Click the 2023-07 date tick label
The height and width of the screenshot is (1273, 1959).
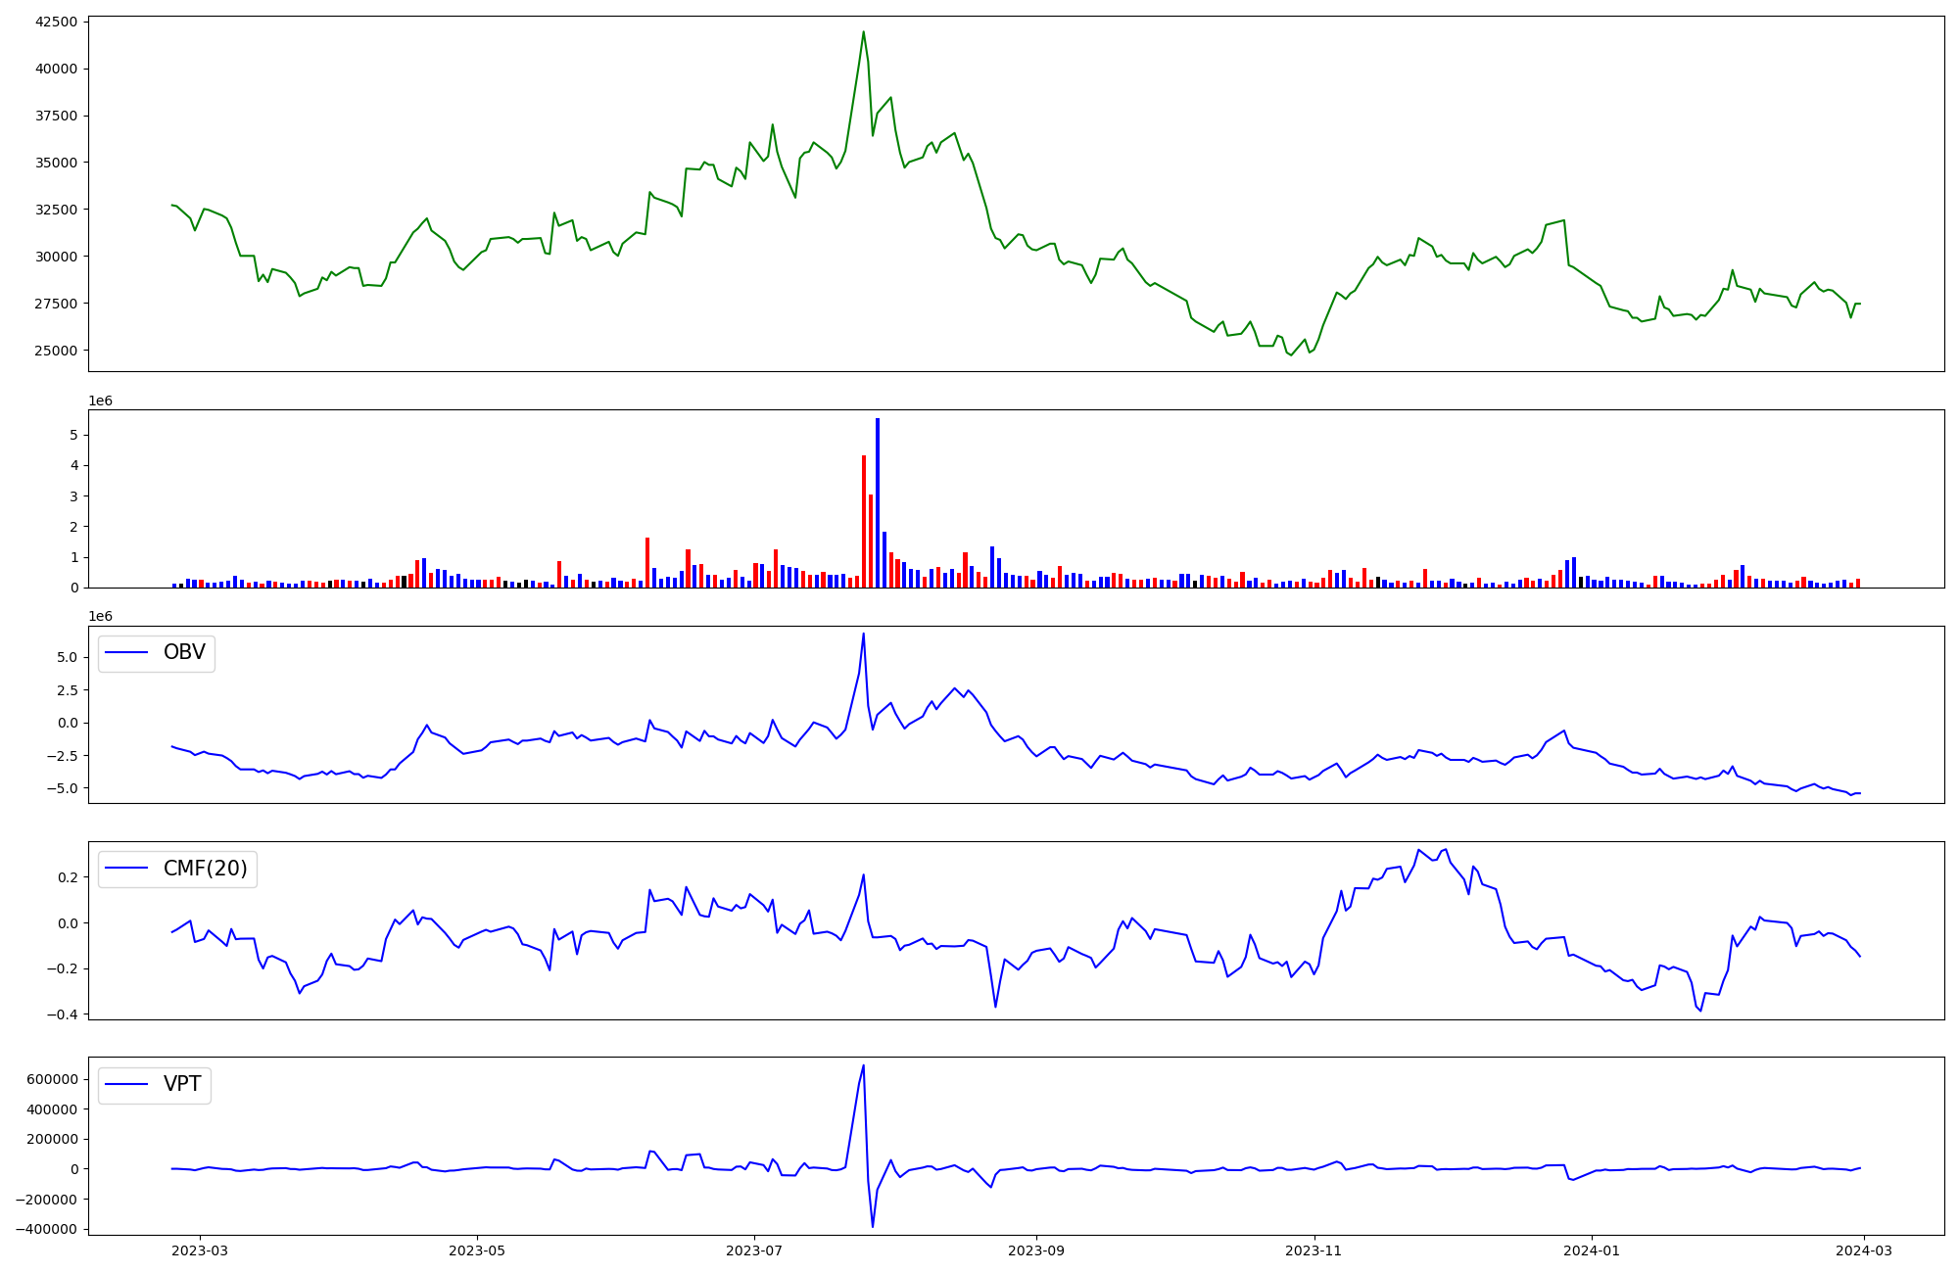pos(754,1250)
